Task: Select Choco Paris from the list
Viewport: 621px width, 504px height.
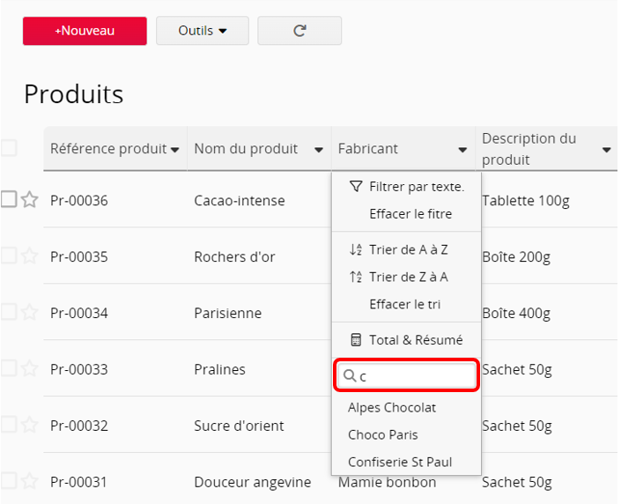Action: (x=383, y=434)
